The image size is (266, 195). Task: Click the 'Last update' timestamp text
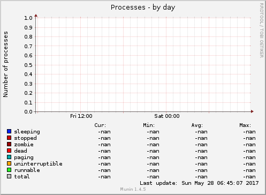[x=199, y=183]
